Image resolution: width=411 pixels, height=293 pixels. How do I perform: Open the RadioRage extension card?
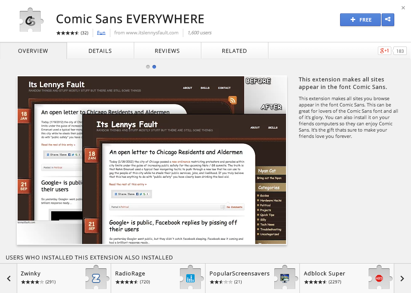pos(159,278)
